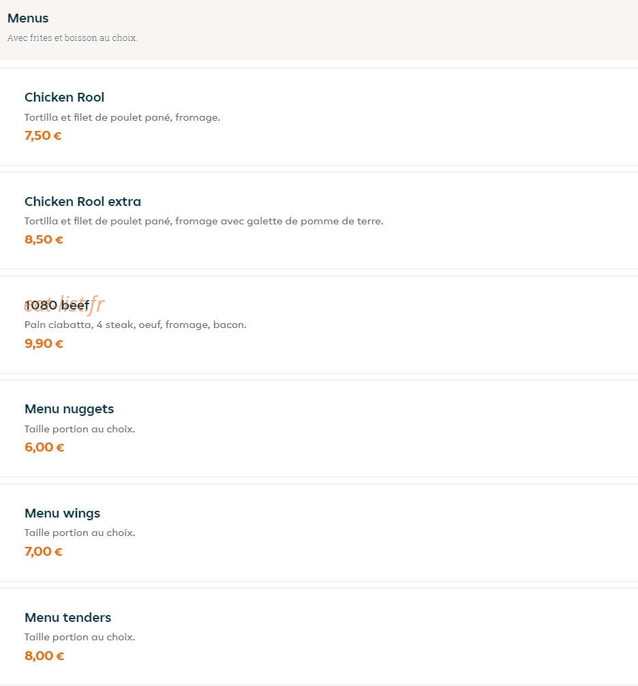Click the 8,00 € tenders price
Viewport: 638px width, 686px height.
click(44, 655)
